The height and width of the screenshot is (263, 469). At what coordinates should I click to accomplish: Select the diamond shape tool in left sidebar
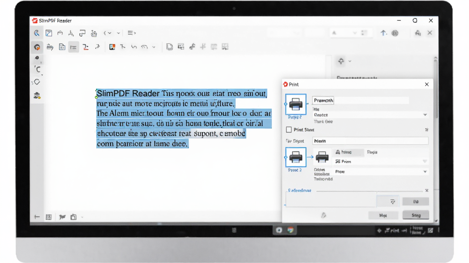point(37,82)
